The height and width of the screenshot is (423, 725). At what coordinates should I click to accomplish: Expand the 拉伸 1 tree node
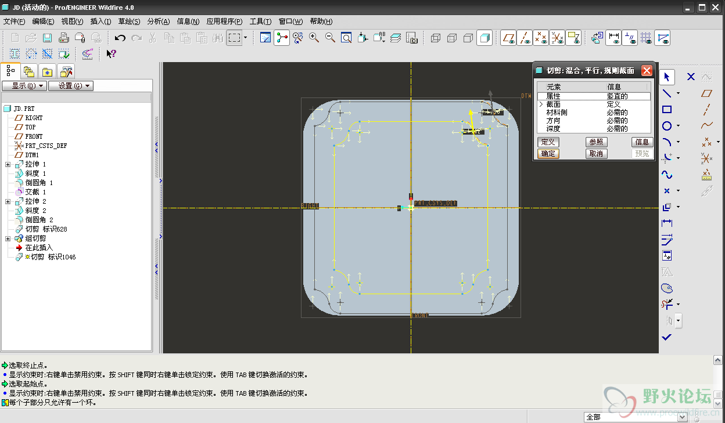pyautogui.click(x=8, y=164)
